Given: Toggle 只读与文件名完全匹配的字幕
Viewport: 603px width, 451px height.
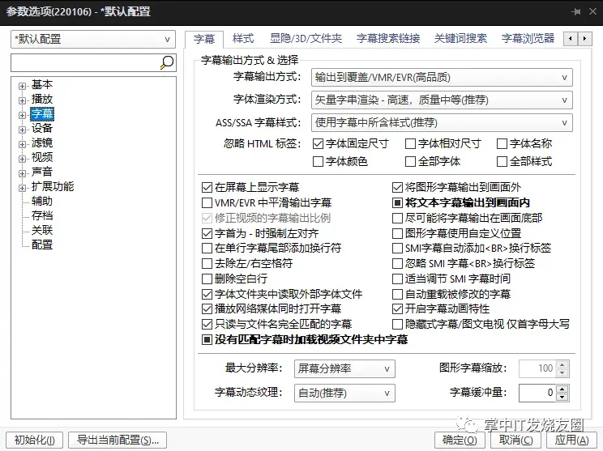Looking at the screenshot, I should [207, 324].
